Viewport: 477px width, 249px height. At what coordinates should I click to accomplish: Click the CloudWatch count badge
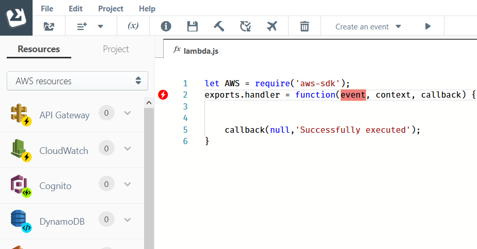point(106,148)
